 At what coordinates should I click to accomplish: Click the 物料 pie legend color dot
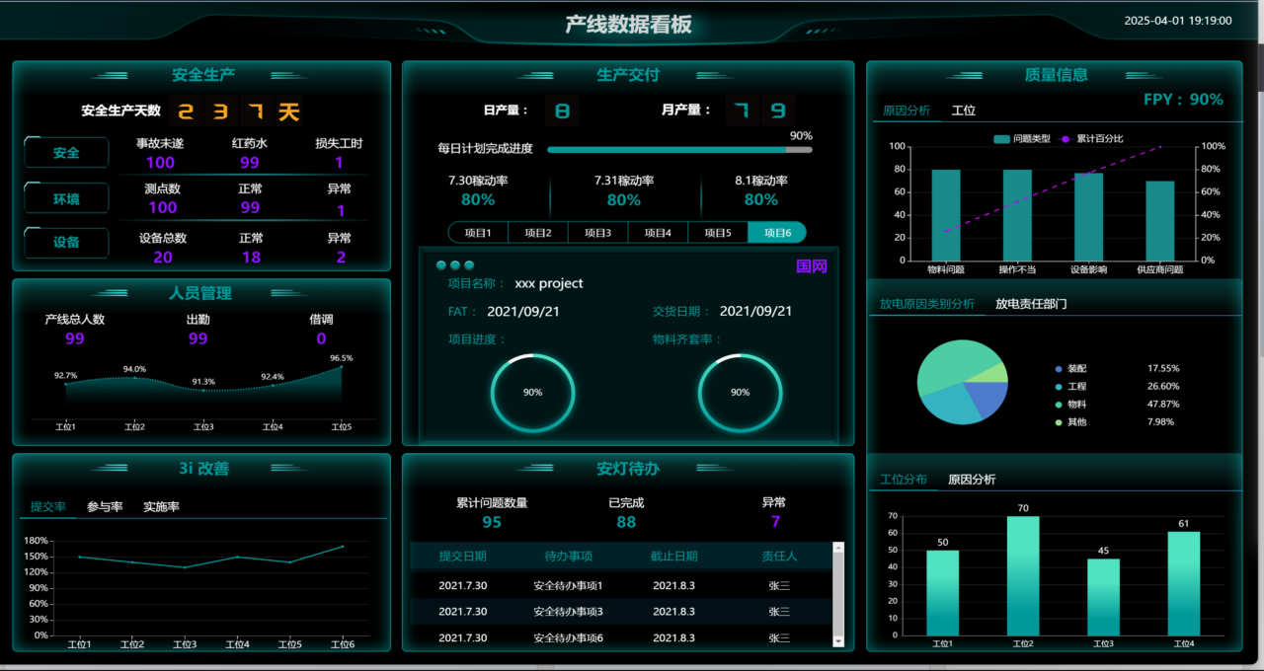(x=1059, y=405)
